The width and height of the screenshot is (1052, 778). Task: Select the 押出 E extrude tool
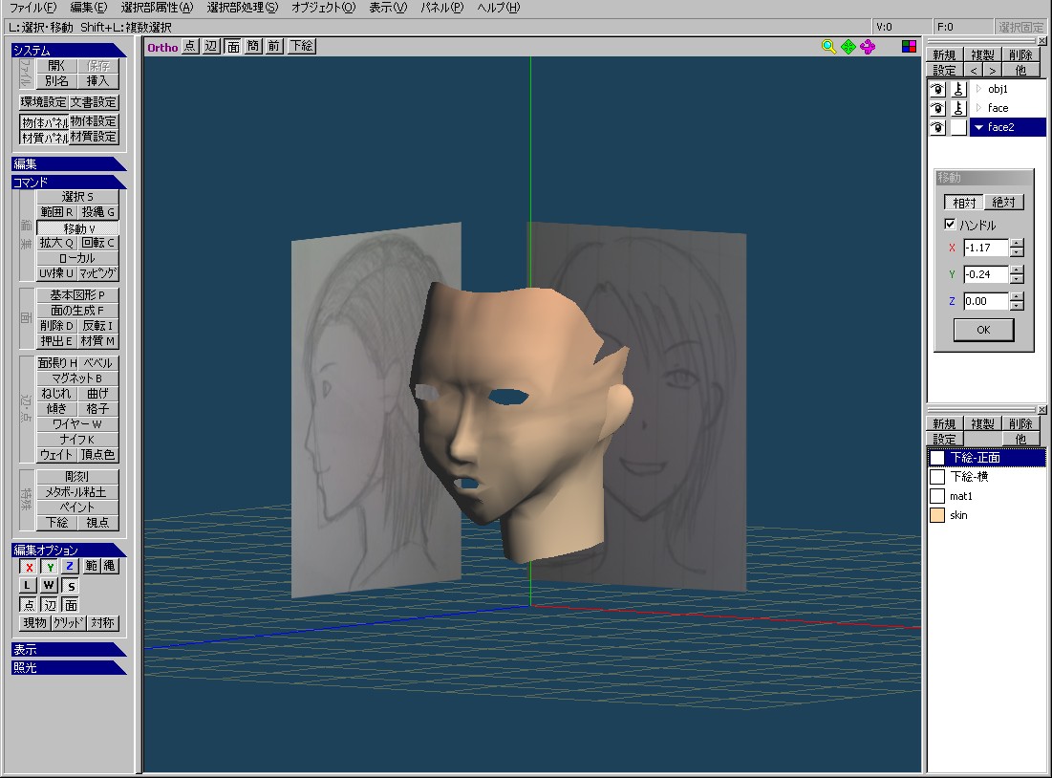click(57, 341)
